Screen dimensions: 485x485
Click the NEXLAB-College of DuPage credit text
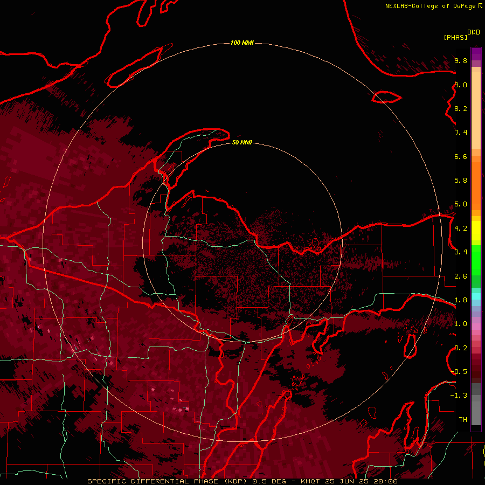click(431, 6)
